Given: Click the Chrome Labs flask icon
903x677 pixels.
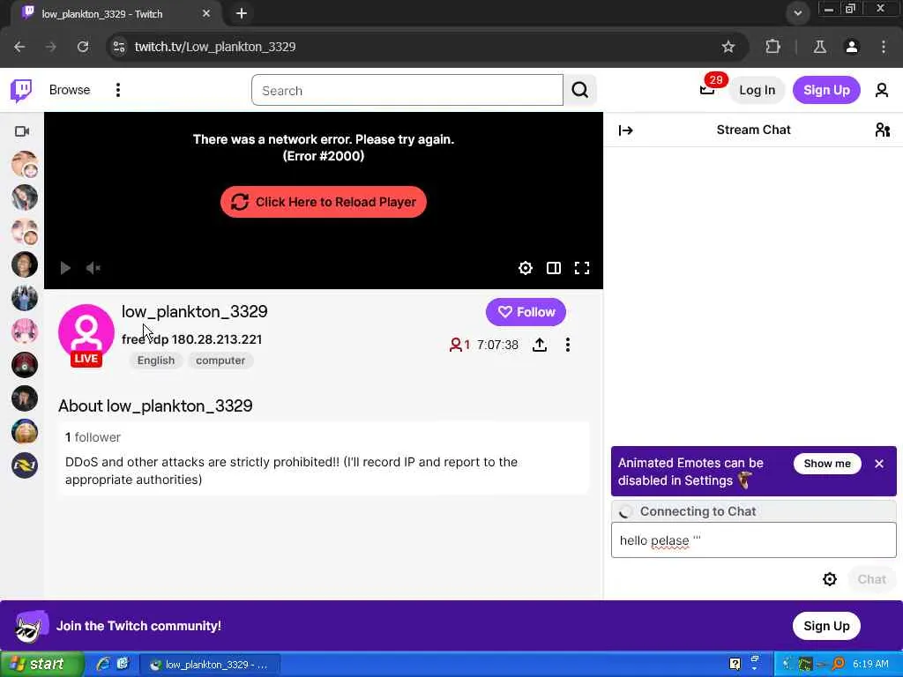Looking at the screenshot, I should (819, 47).
